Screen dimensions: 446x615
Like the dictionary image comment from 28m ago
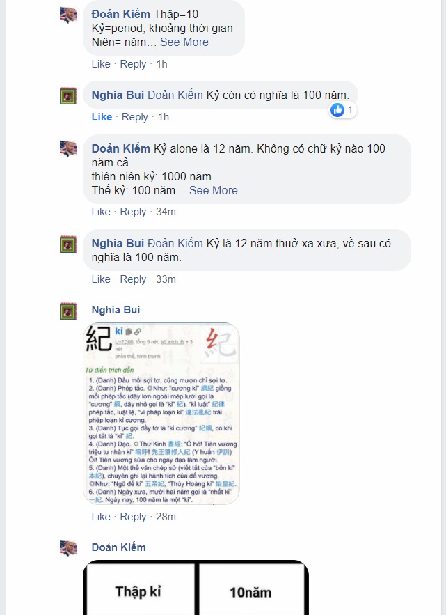[101, 517]
